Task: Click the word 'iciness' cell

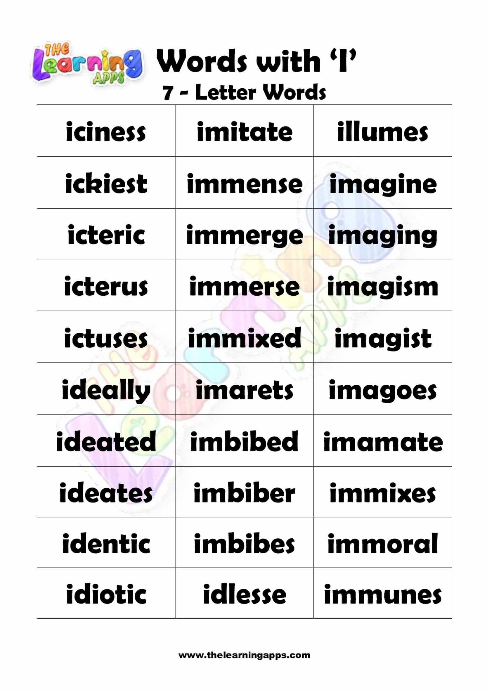Action: click(x=106, y=131)
